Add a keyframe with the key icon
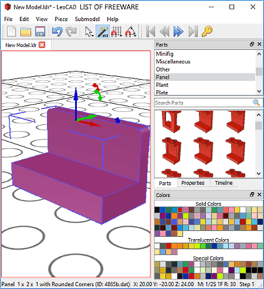The width and height of the screenshot is (264, 289). 207,31
